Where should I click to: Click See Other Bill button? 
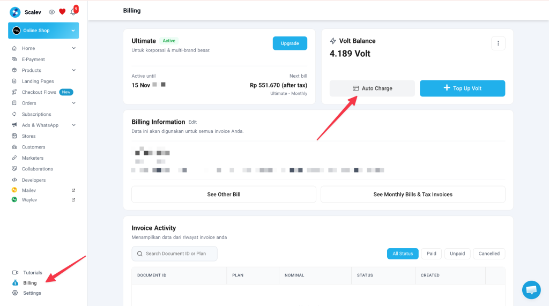[224, 195]
